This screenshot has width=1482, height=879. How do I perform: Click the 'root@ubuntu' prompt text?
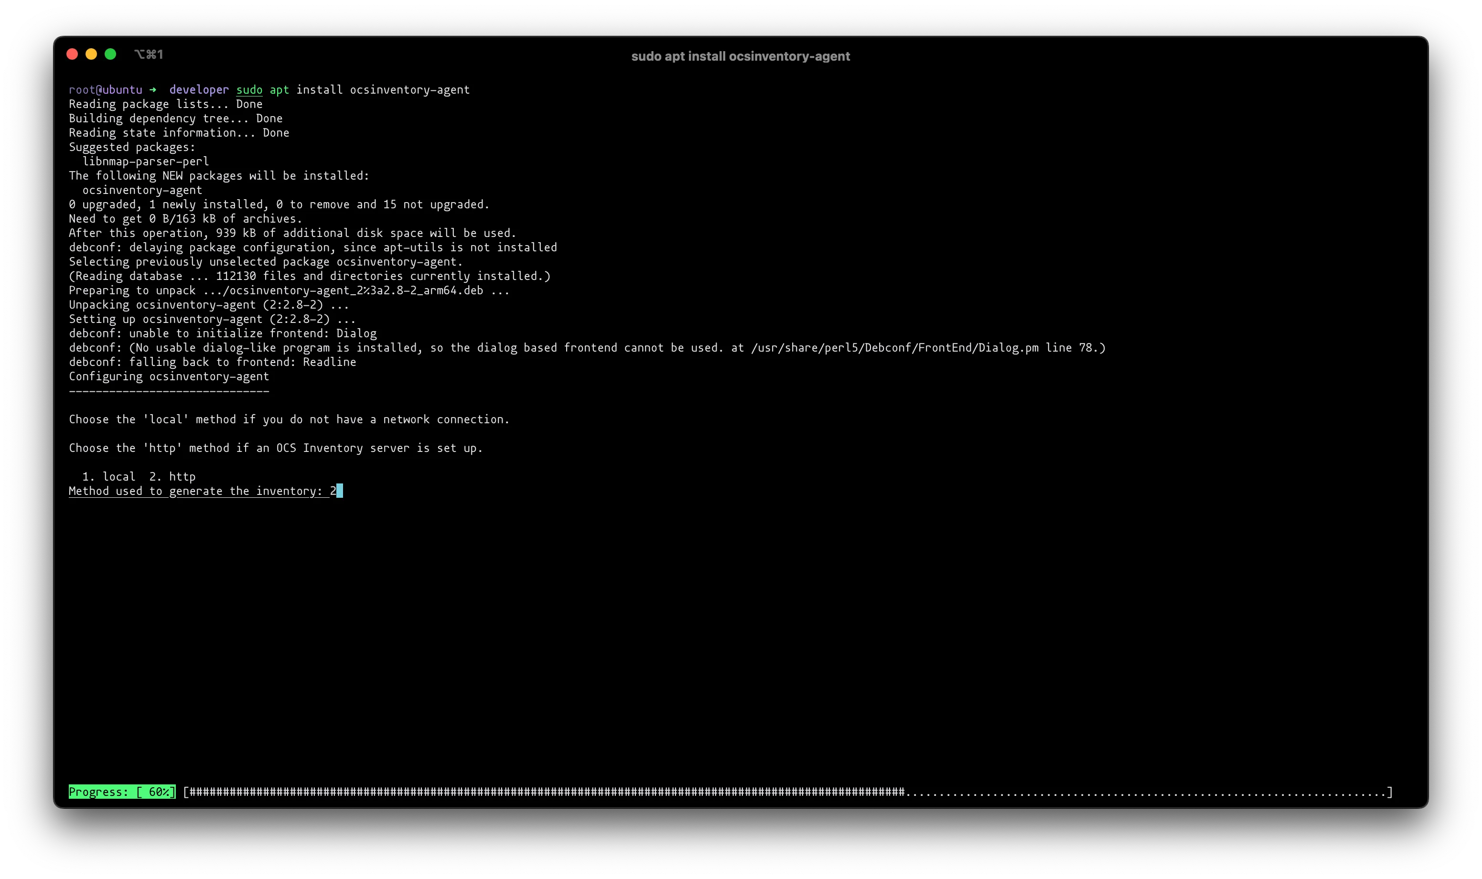106,89
